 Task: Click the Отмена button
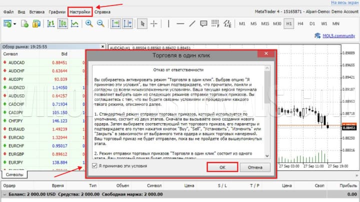click(x=255, y=168)
